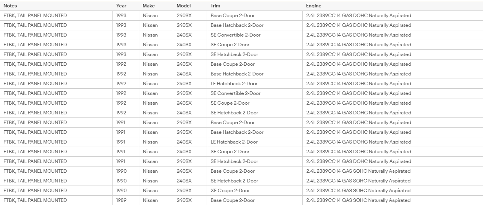Select trim LE Hatchback 2-Door for 1991
Image resolution: width=483 pixels, height=205 pixels.
click(234, 142)
